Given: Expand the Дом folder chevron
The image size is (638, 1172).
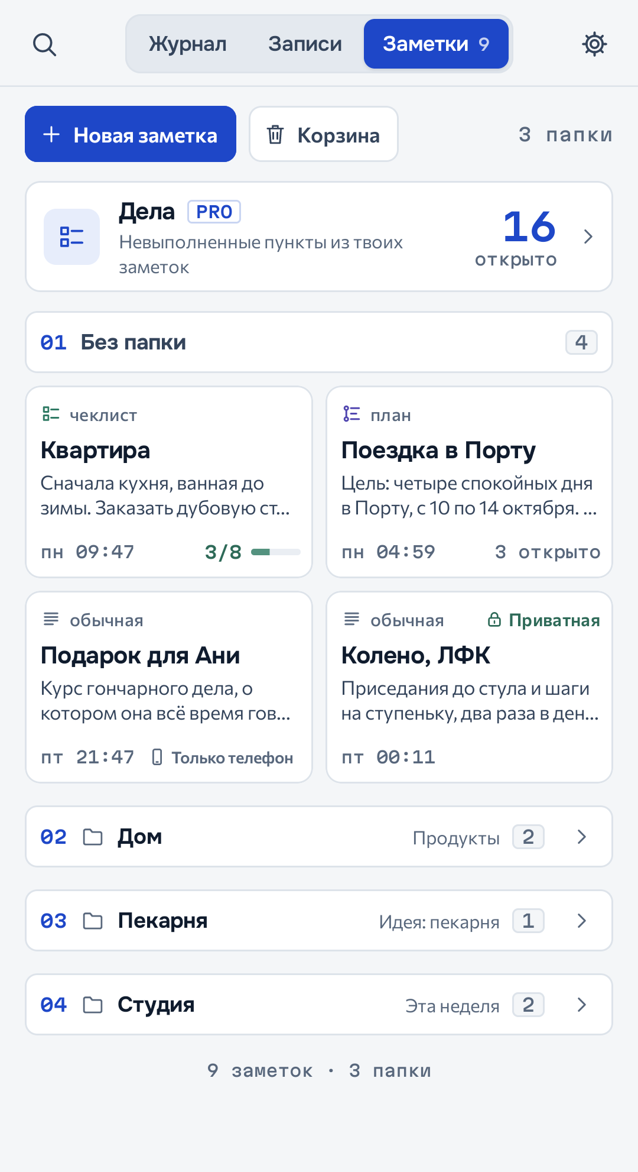Looking at the screenshot, I should [x=581, y=837].
